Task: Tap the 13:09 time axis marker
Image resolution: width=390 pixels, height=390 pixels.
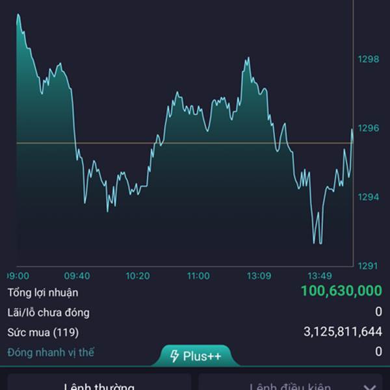Action: pos(259,276)
